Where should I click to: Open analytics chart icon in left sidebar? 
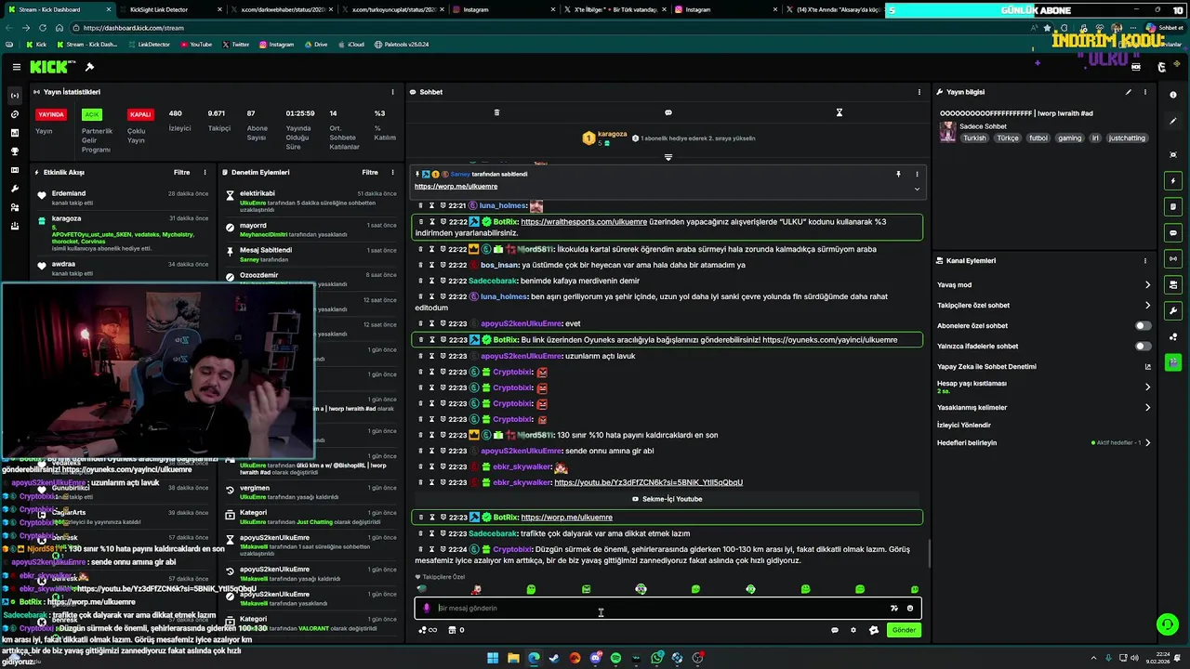[x=14, y=133]
